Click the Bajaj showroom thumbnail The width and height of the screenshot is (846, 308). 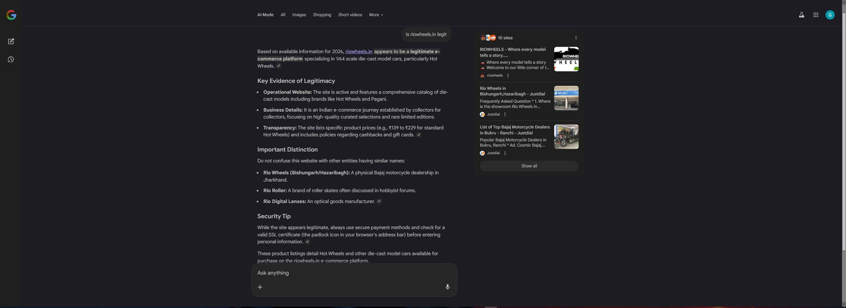pos(566,98)
